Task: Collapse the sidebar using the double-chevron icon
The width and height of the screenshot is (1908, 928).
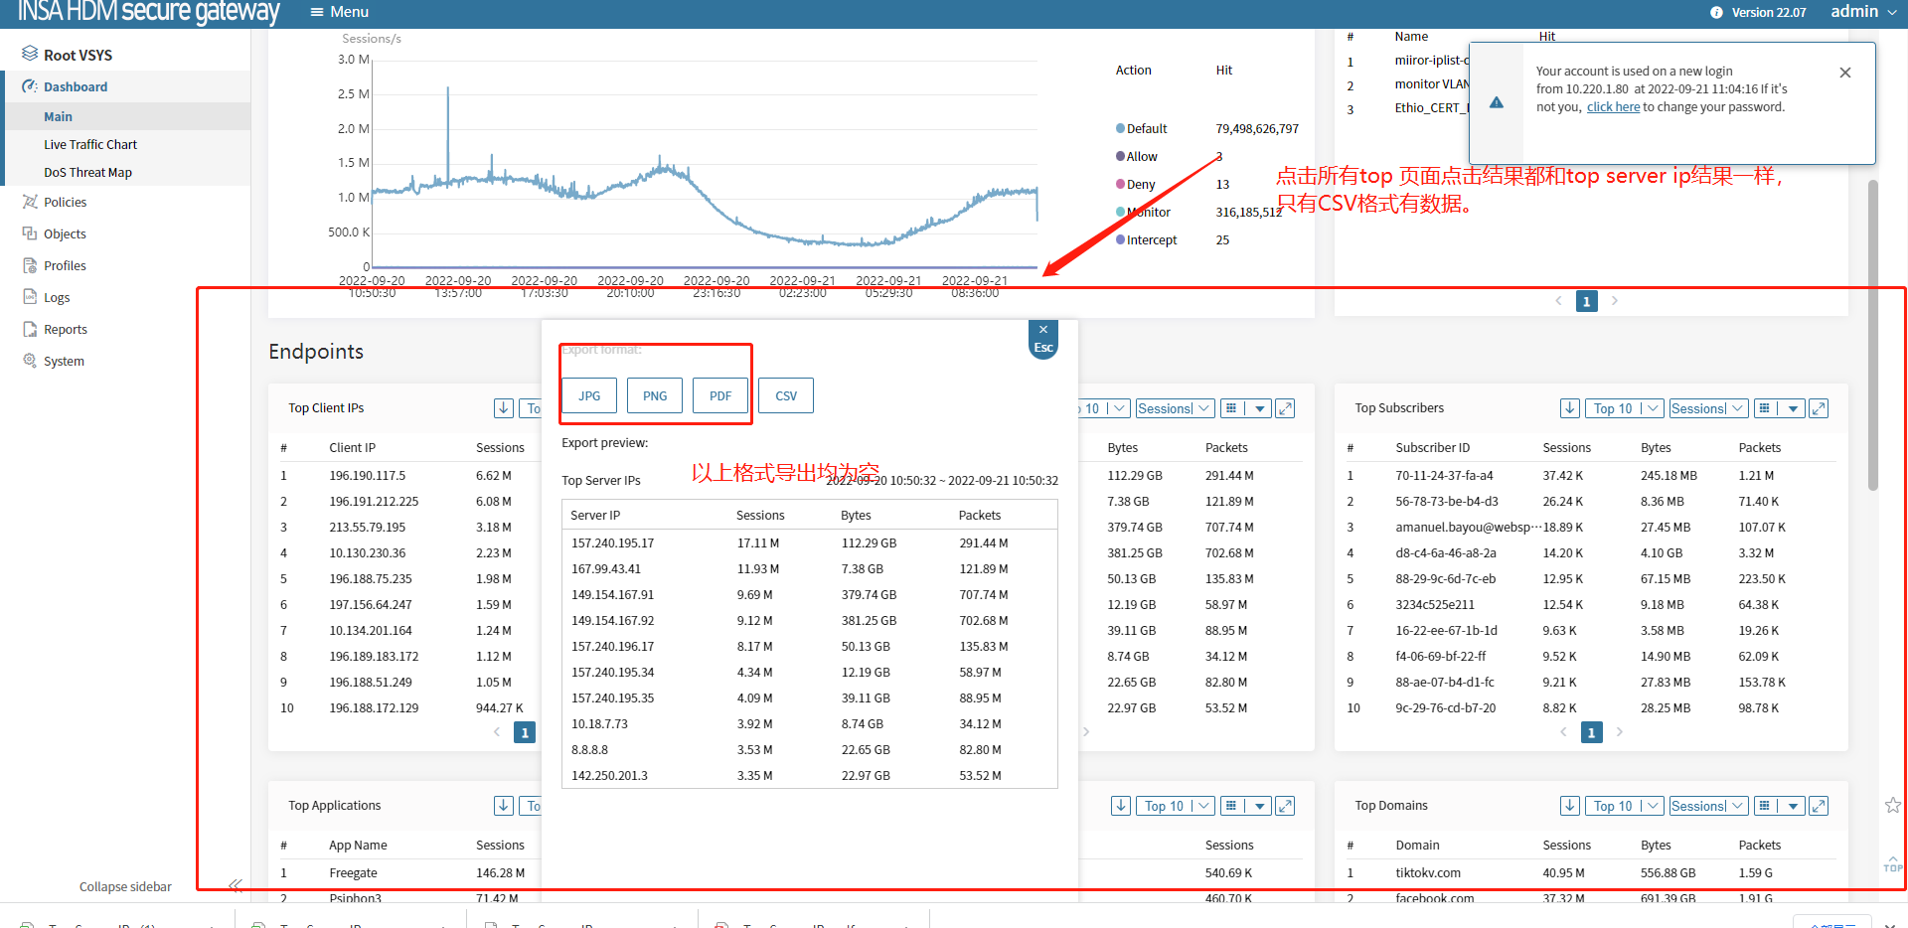Action: tap(236, 885)
